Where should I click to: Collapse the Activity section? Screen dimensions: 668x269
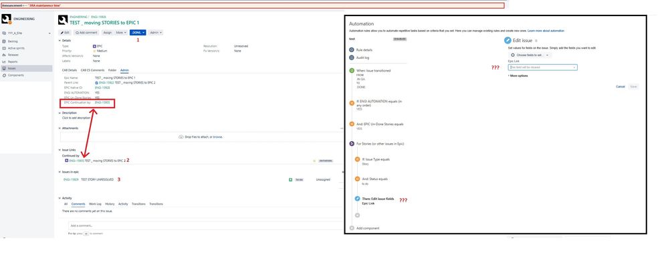(x=60, y=198)
